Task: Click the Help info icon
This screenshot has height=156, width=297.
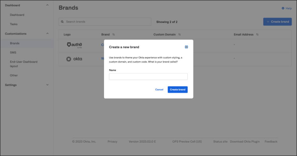Action: point(283,8)
